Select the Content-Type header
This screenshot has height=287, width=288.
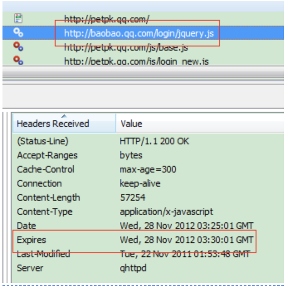coord(45,212)
